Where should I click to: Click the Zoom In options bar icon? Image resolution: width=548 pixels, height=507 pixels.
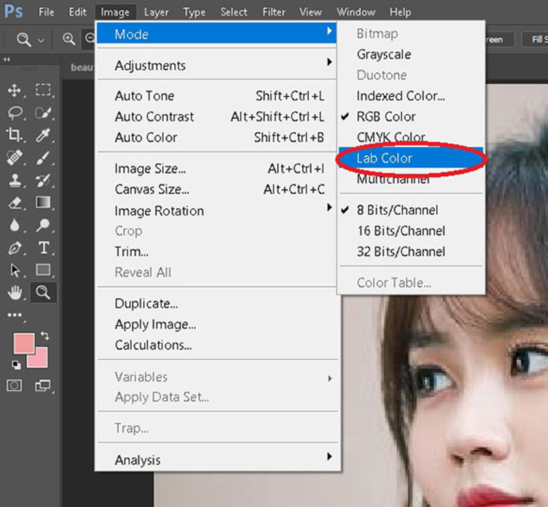(x=69, y=38)
